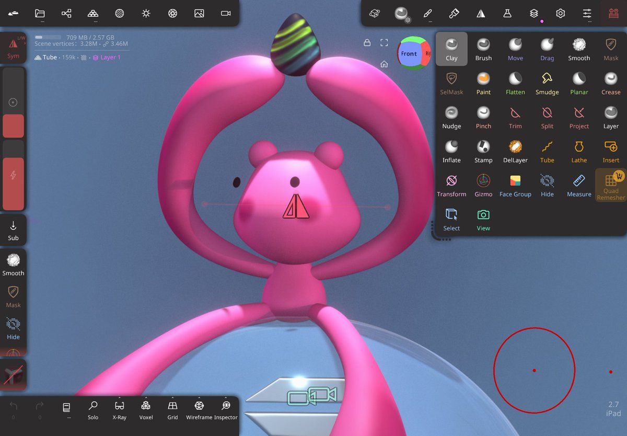The width and height of the screenshot is (627, 436).
Task: Select Hide in the tools panel
Action: click(x=547, y=185)
